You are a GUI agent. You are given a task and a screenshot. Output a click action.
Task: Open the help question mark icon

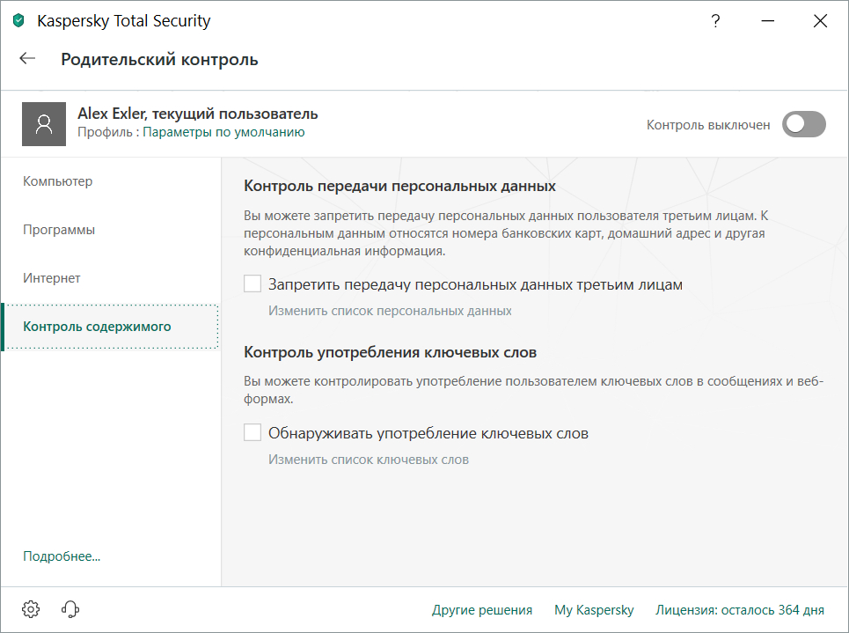[716, 21]
